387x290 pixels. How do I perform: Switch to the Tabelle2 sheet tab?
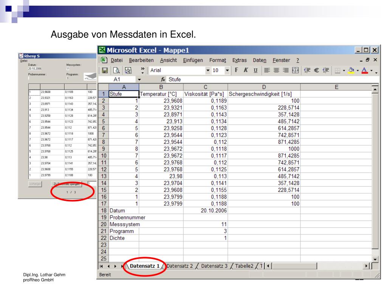tap(244, 266)
